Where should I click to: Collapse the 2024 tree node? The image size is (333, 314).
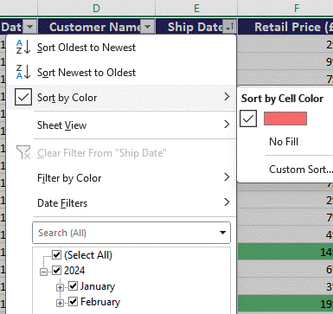pyautogui.click(x=43, y=272)
